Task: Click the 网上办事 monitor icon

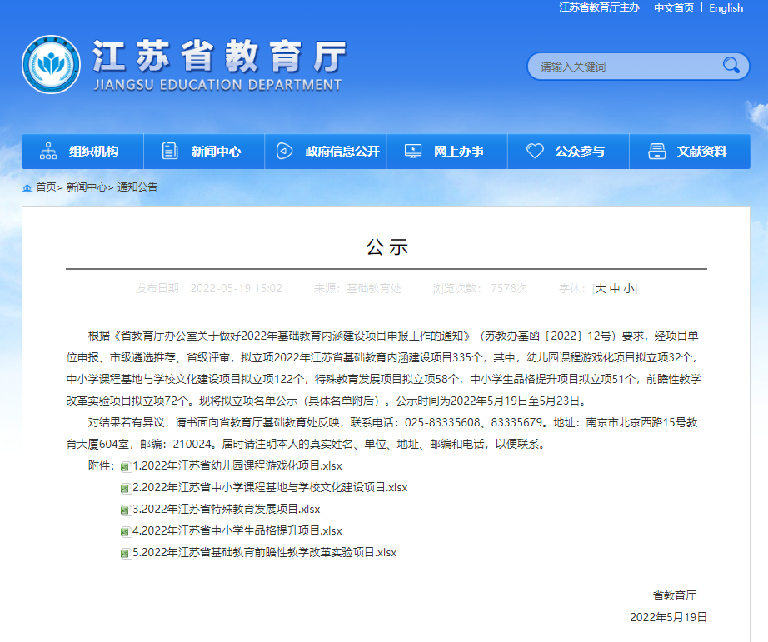Action: 412,152
